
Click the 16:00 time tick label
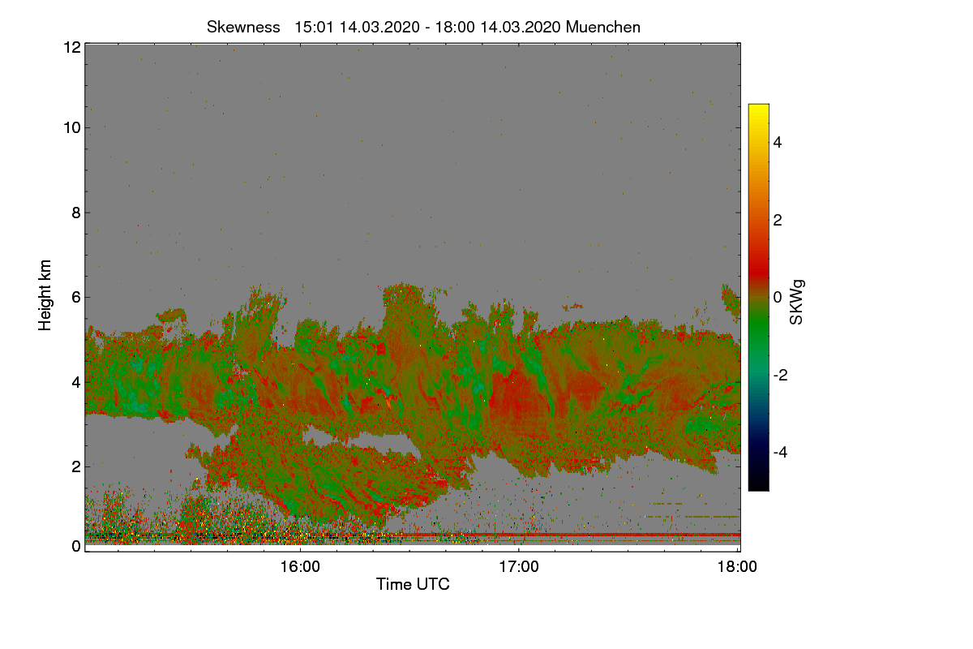coord(299,567)
